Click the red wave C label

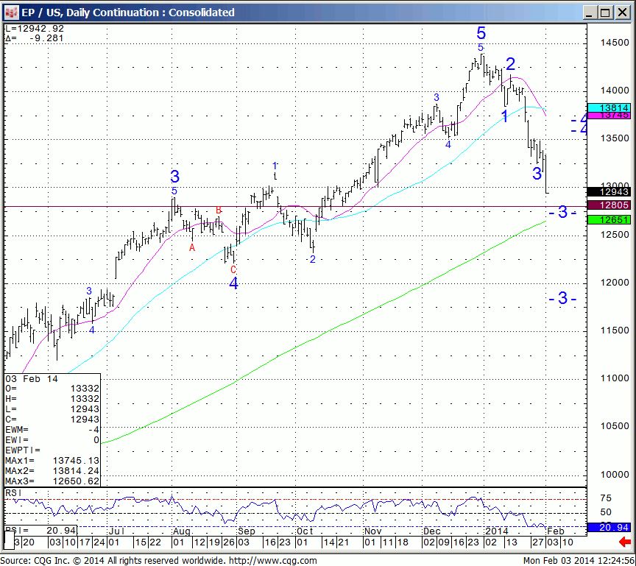[x=233, y=269]
